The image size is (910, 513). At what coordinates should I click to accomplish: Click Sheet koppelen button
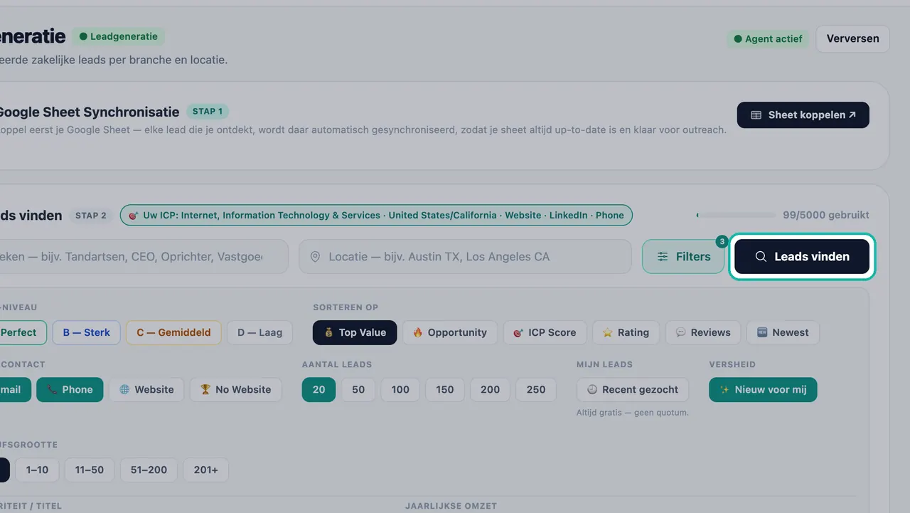[803, 115]
